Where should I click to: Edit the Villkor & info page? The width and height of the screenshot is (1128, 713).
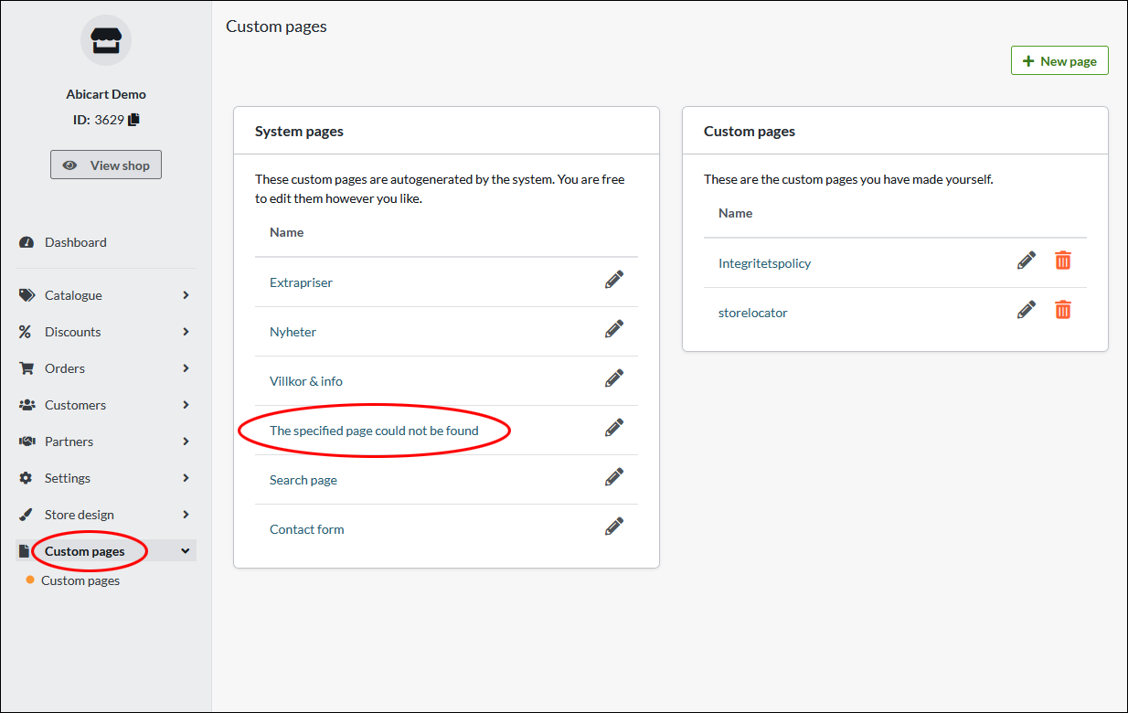(614, 378)
